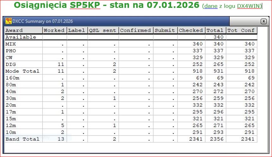272x157 pixels.
Task: Select the Award column header
Action: [14, 31]
